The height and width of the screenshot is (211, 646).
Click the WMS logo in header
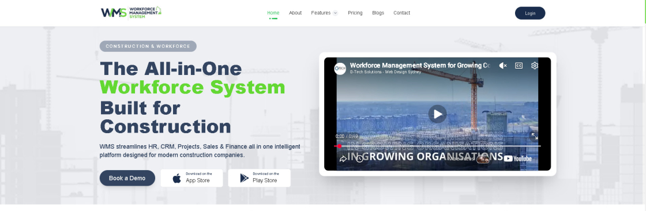[131, 12]
